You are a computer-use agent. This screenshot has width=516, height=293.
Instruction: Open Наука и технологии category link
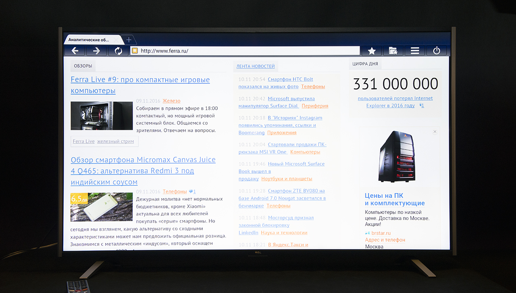[284, 233]
